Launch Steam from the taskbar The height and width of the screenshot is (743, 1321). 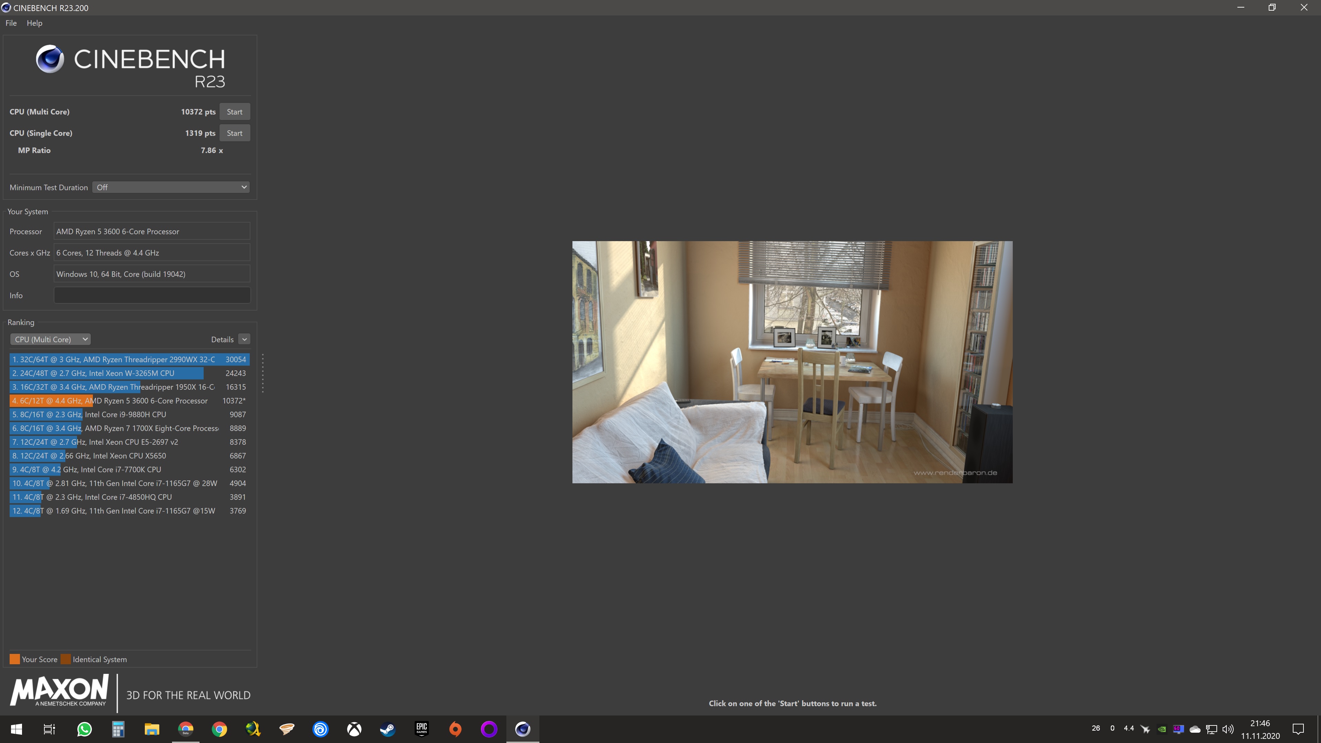coord(388,729)
